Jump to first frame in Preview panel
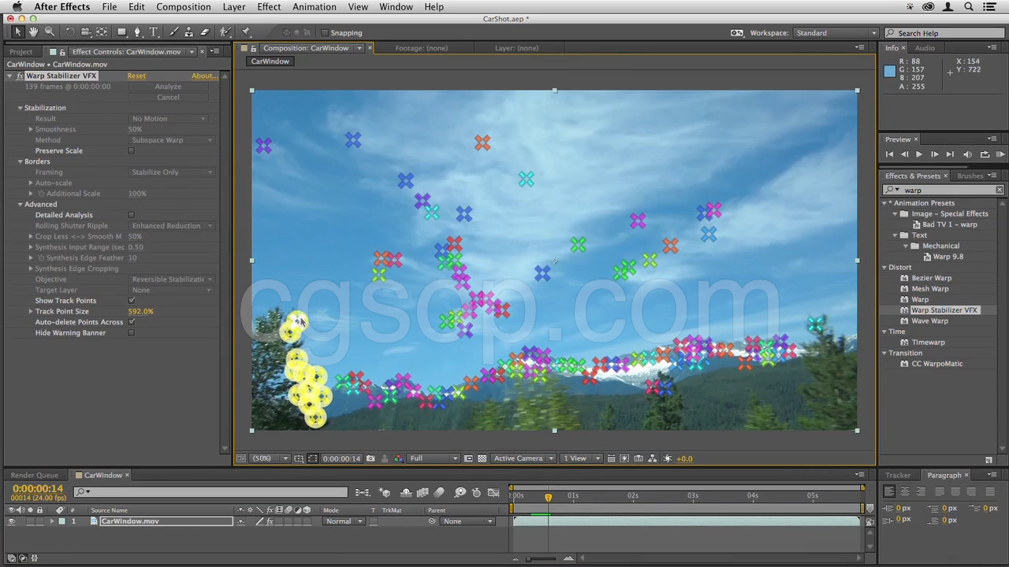The height and width of the screenshot is (567, 1009). coord(889,154)
